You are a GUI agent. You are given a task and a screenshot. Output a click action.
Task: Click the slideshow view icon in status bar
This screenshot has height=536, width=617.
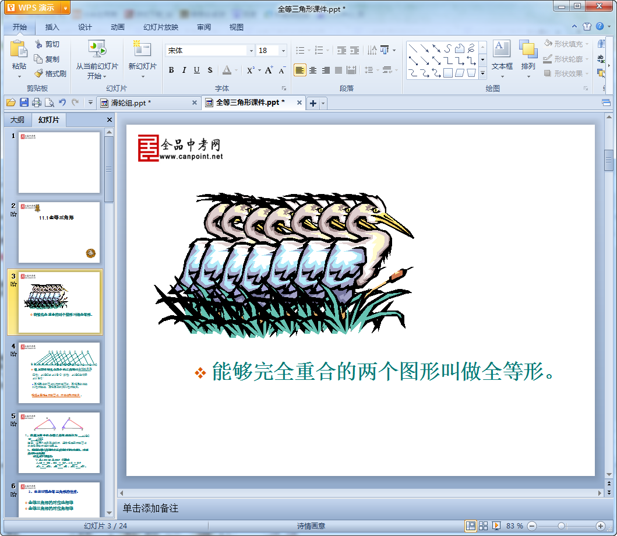tap(496, 526)
